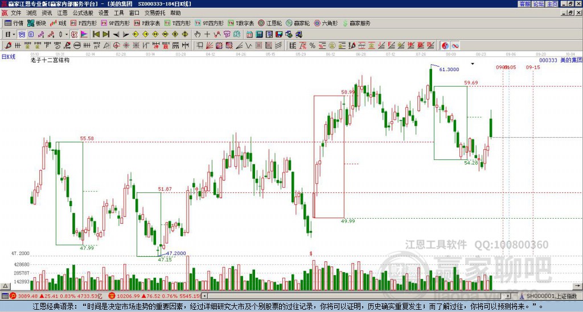Select the red crosshair circle tool
The height and width of the screenshot is (312, 583).
[116, 46]
